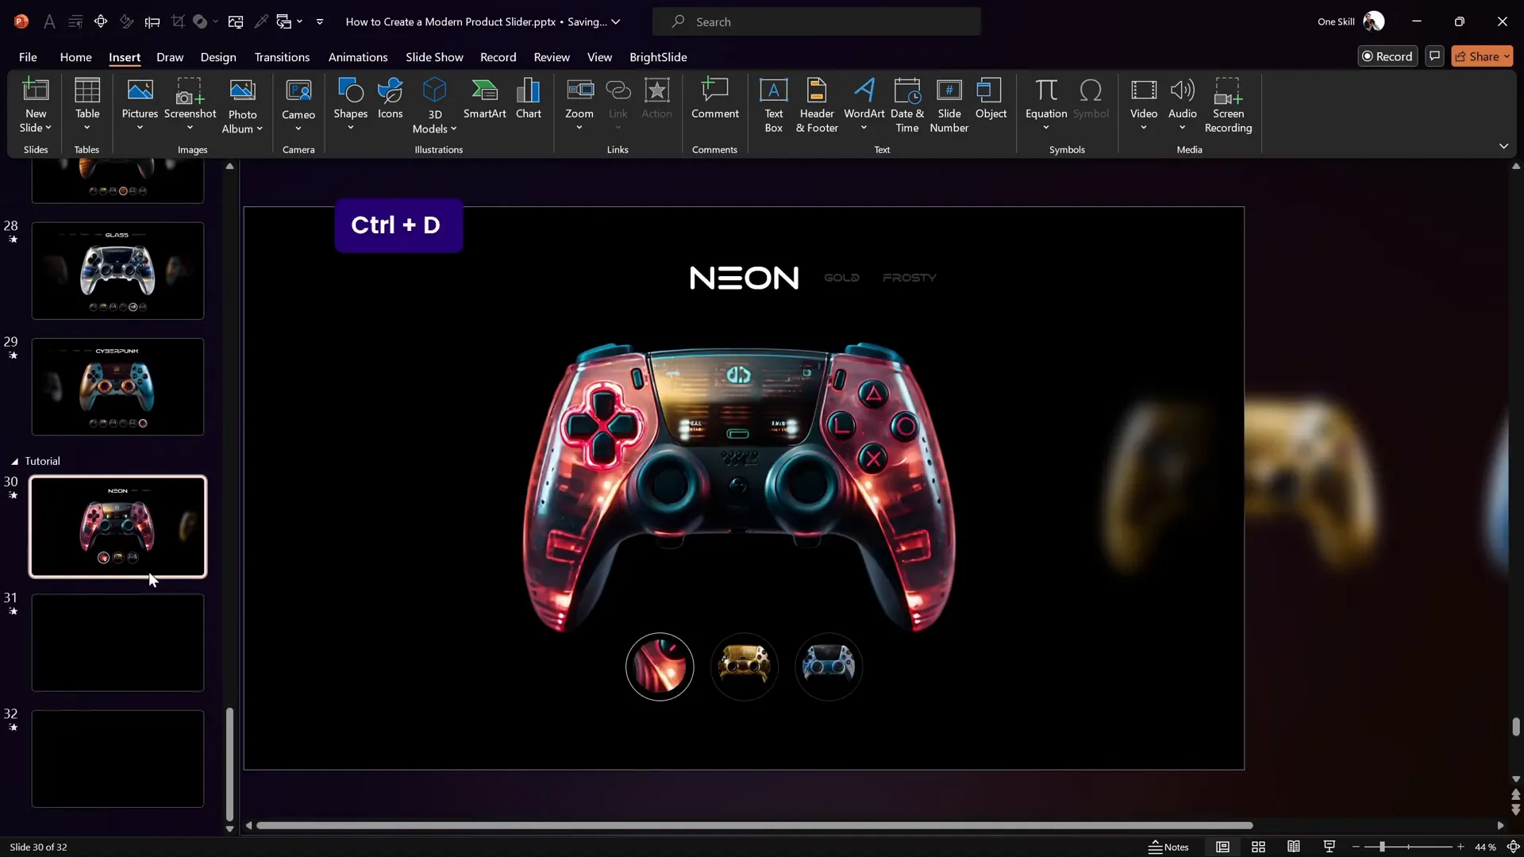Open the file name saving dropdown
Viewport: 1524px width, 857px height.
coord(616,21)
